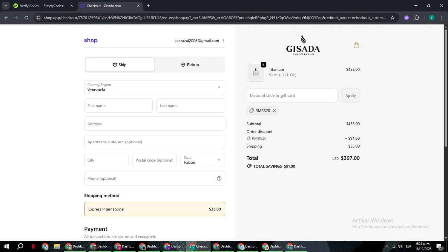448x252 pixels.
Task: Click the page vertical scrollbar
Action: click(x=446, y=88)
